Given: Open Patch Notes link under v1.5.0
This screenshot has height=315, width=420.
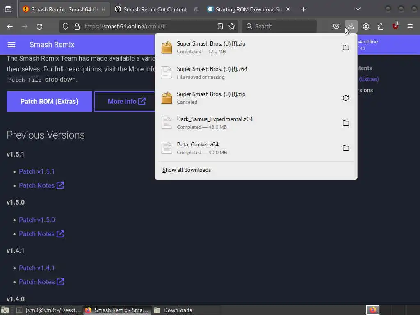Looking at the screenshot, I should click(41, 234).
